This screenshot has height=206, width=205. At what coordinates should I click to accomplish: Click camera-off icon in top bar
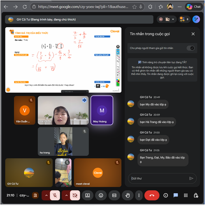tap(168, 19)
